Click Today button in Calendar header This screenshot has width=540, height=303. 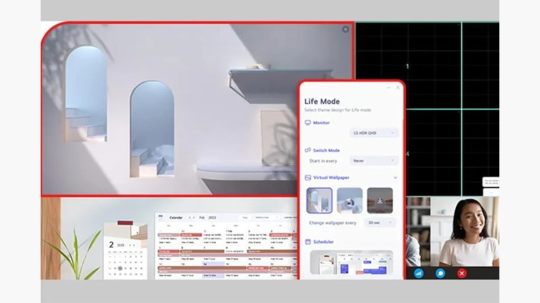click(x=245, y=218)
